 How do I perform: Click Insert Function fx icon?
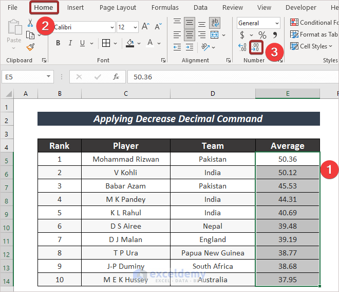[116, 77]
